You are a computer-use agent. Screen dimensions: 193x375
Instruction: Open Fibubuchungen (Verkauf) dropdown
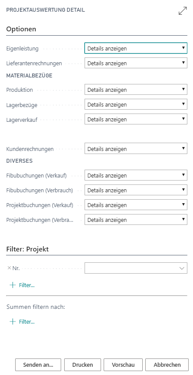pyautogui.click(x=136, y=175)
